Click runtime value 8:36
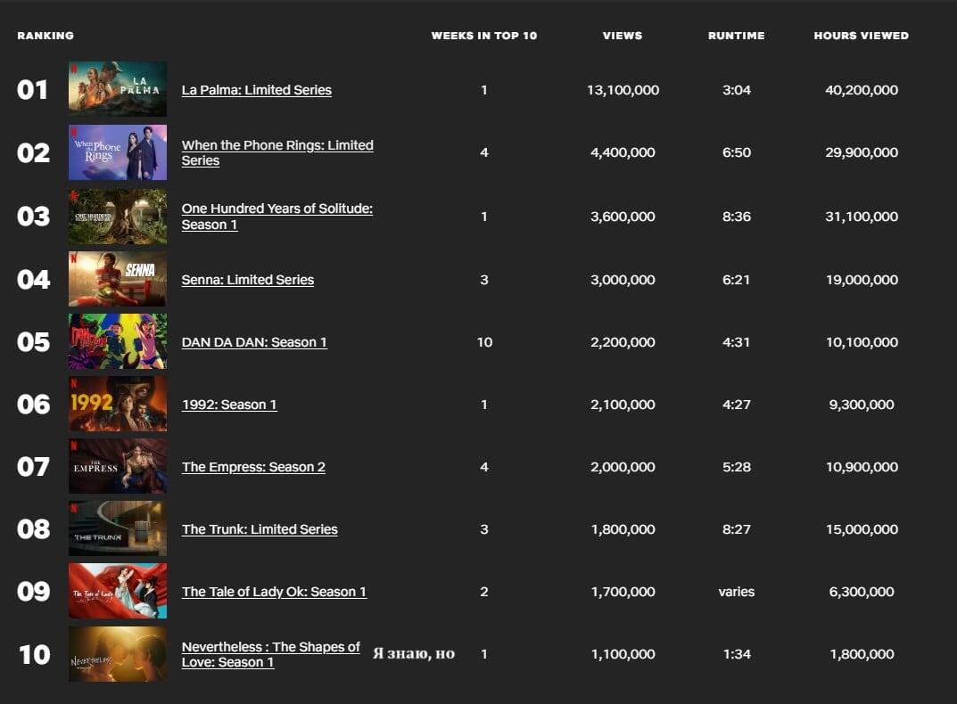 click(x=736, y=216)
